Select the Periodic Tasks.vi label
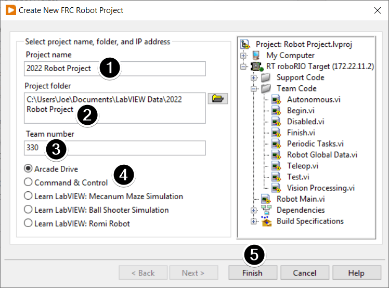The width and height of the screenshot is (389, 288). (x=315, y=143)
